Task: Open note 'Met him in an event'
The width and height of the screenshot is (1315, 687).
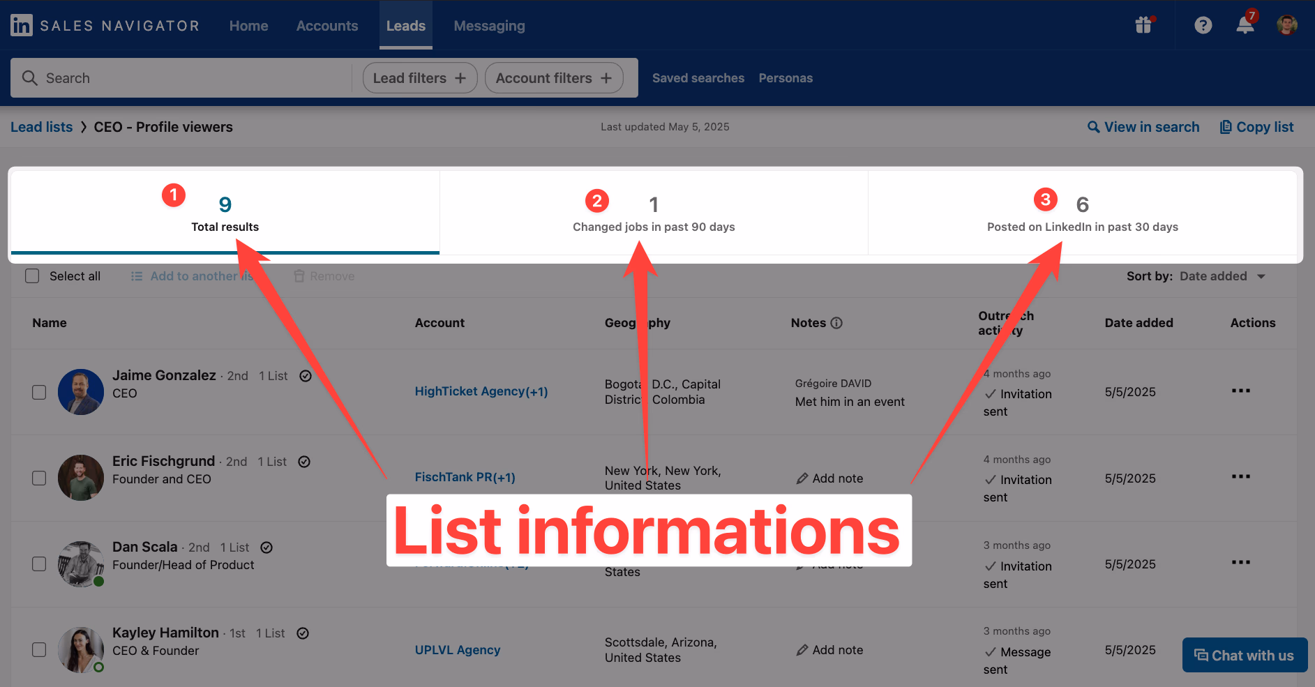Action: pos(850,402)
